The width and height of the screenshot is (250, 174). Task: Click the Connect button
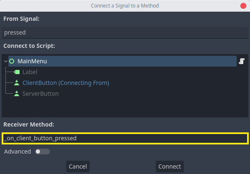point(170,167)
